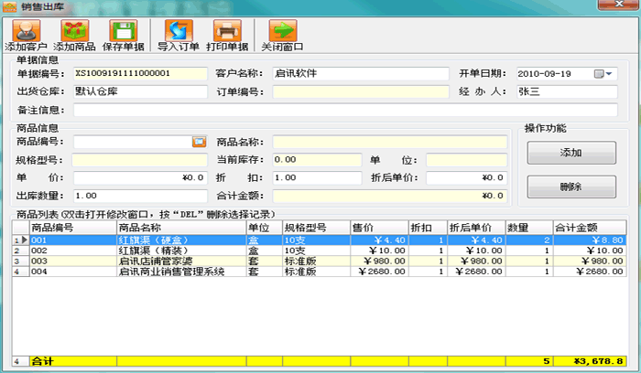Click the 关闭窗口 arrow icon
Viewport: 641px width, 373px height.
click(x=281, y=33)
